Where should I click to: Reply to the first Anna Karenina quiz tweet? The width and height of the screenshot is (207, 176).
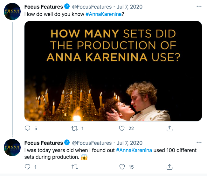click(28, 128)
